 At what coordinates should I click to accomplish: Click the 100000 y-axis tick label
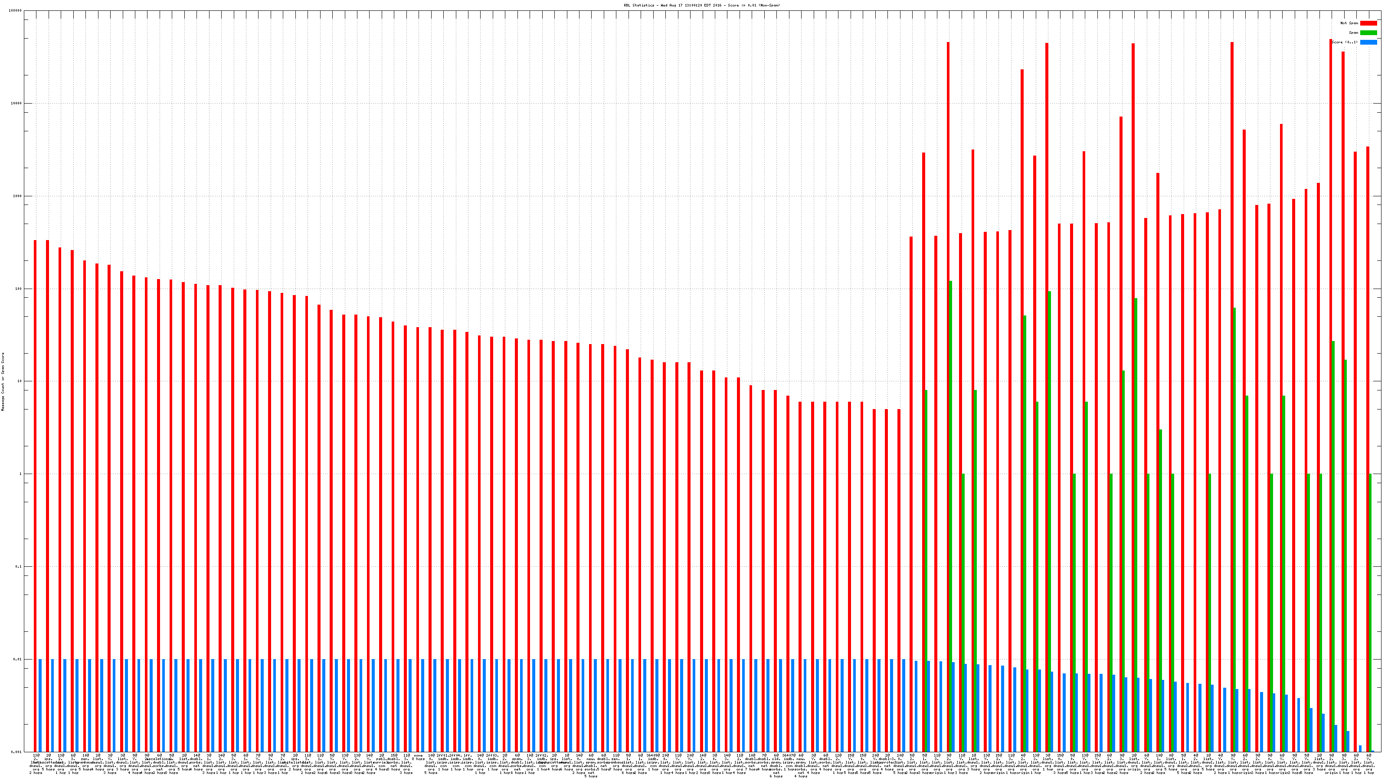pyautogui.click(x=16, y=11)
